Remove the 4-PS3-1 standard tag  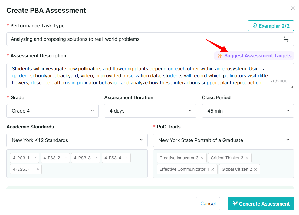(35, 158)
